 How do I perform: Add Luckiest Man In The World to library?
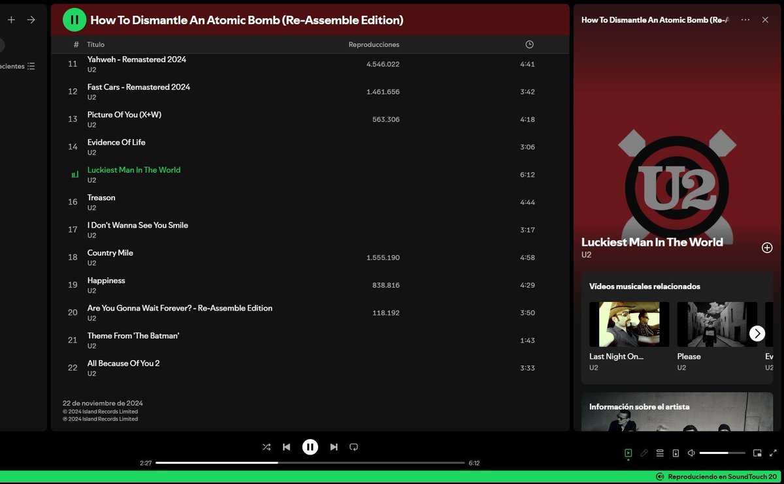767,248
